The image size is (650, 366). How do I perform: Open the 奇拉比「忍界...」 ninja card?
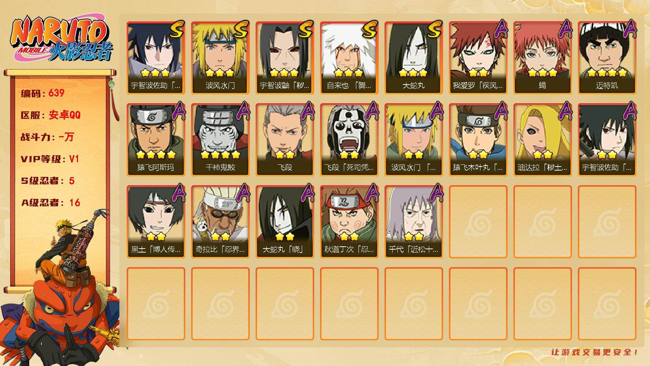pos(220,221)
